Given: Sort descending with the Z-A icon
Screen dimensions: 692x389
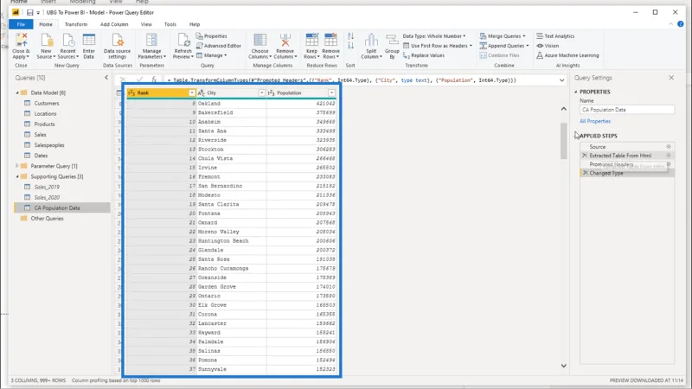Looking at the screenshot, I should (x=350, y=45).
